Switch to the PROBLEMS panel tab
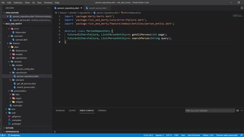Image resolution: width=244 pixels, height=137 pixels. (60, 110)
